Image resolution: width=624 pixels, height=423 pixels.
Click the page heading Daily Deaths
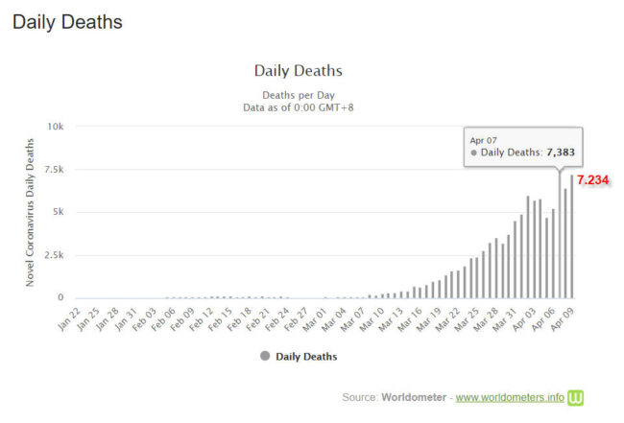(x=67, y=21)
